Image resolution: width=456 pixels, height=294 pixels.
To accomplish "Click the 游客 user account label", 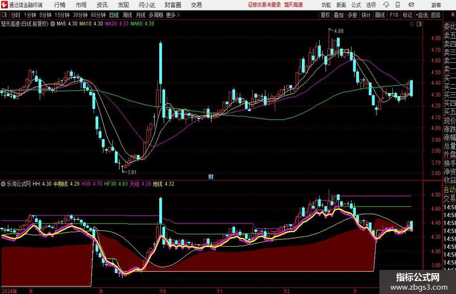I will coord(436,5).
